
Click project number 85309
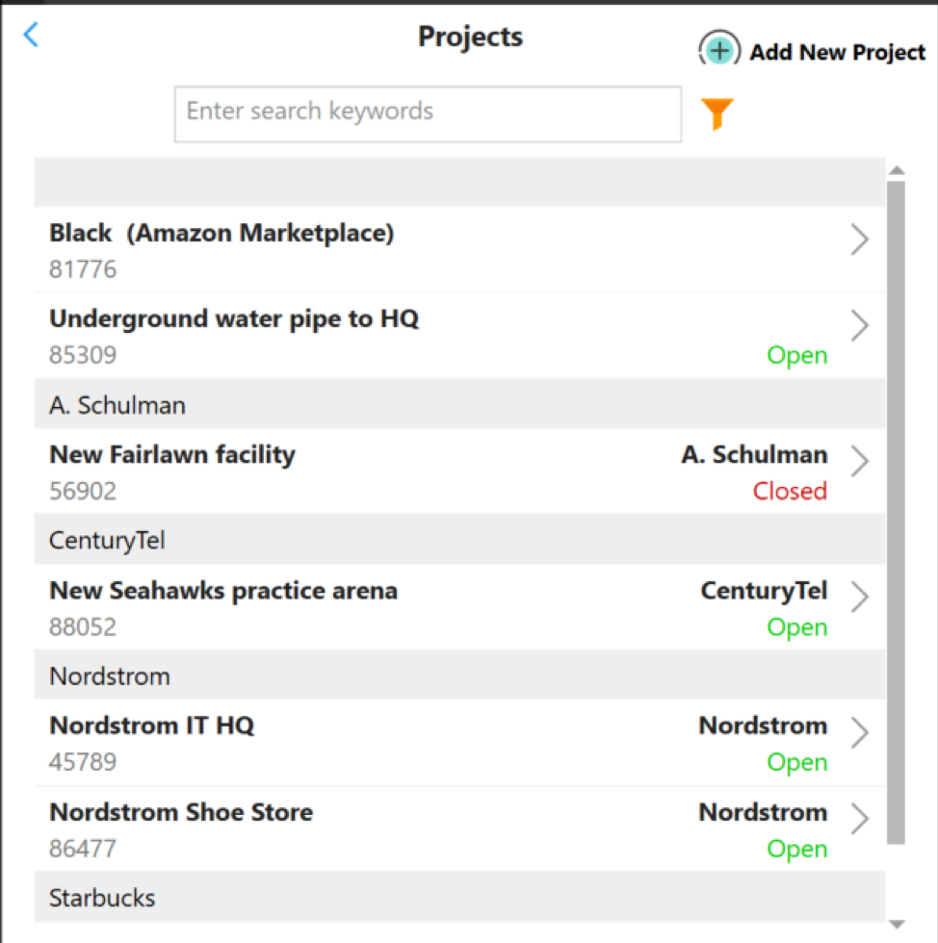pos(83,355)
